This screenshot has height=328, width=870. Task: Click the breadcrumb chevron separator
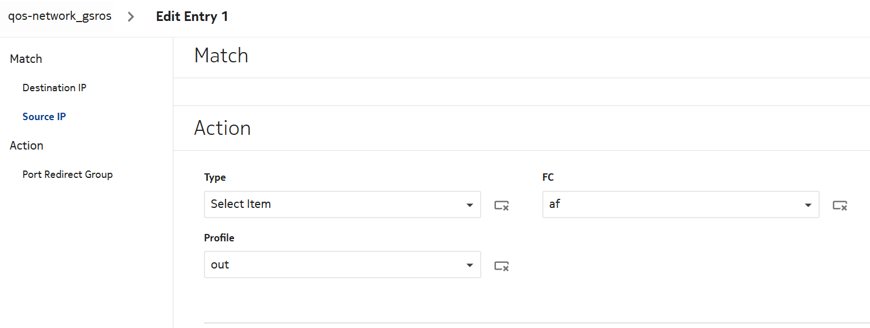point(131,17)
